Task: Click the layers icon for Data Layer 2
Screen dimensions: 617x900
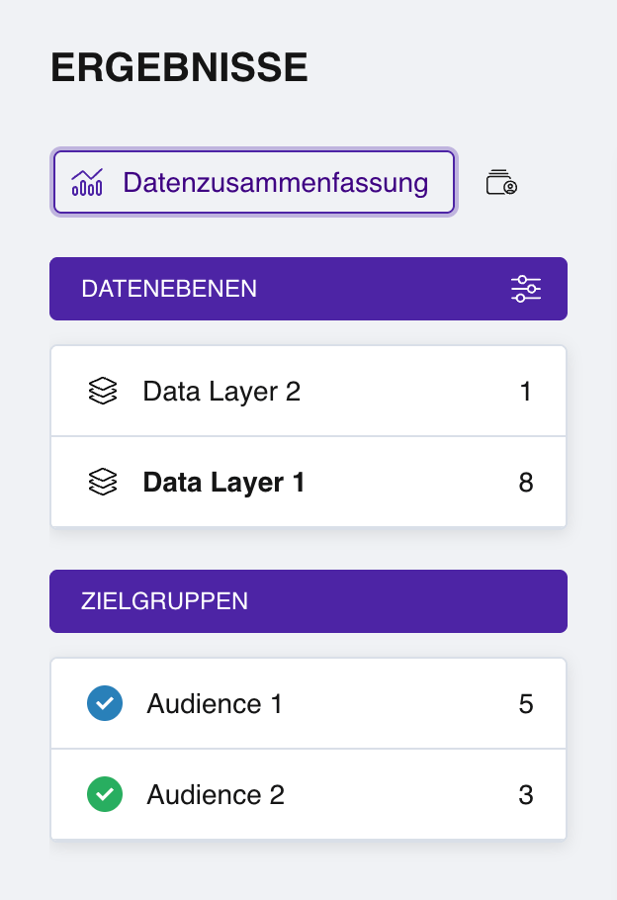Action: coord(103,391)
